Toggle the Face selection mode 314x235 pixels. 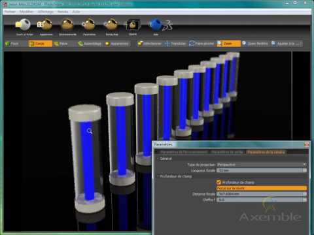click(x=12, y=44)
